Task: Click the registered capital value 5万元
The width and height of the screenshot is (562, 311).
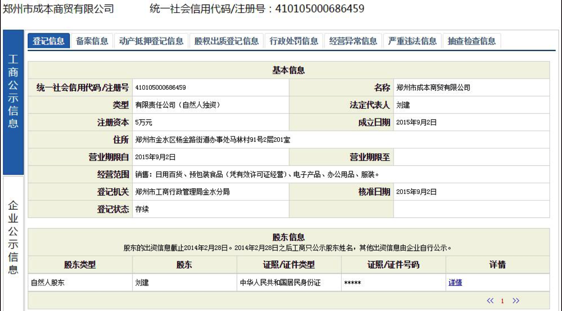Action: click(x=143, y=122)
